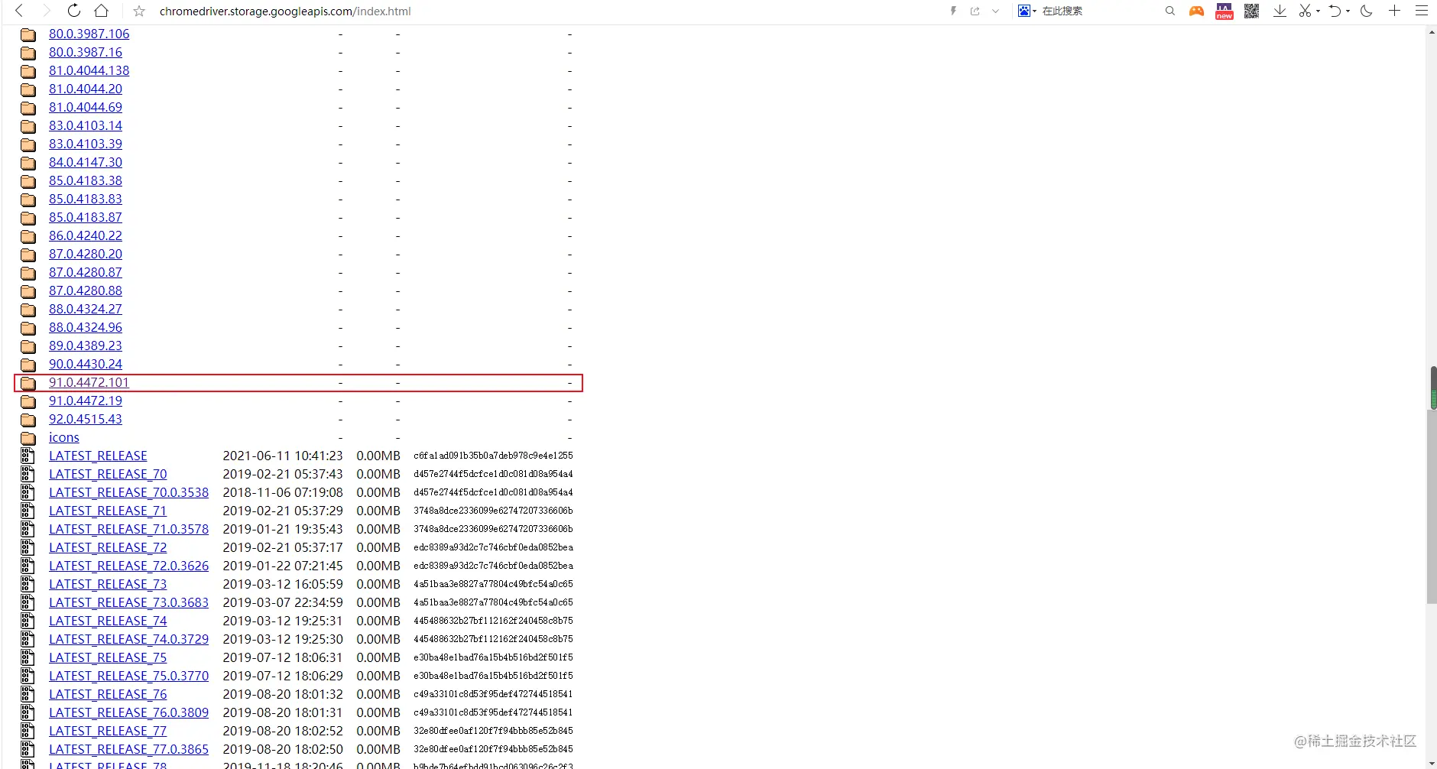The image size is (1437, 769).
Task: Open the LATEST_RELEASE_72.0.3626 file link
Action: (x=128, y=566)
